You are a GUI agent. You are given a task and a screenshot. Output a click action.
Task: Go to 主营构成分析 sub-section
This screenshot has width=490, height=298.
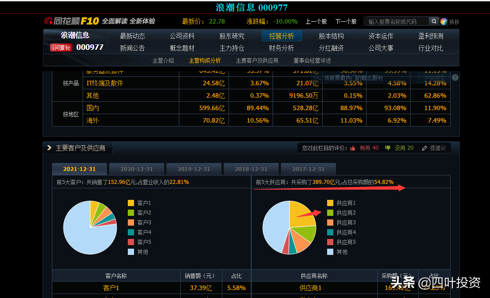tap(205, 61)
